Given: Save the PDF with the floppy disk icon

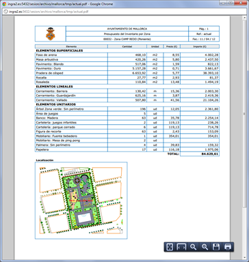Looking at the screenshot, I should (x=216, y=247).
